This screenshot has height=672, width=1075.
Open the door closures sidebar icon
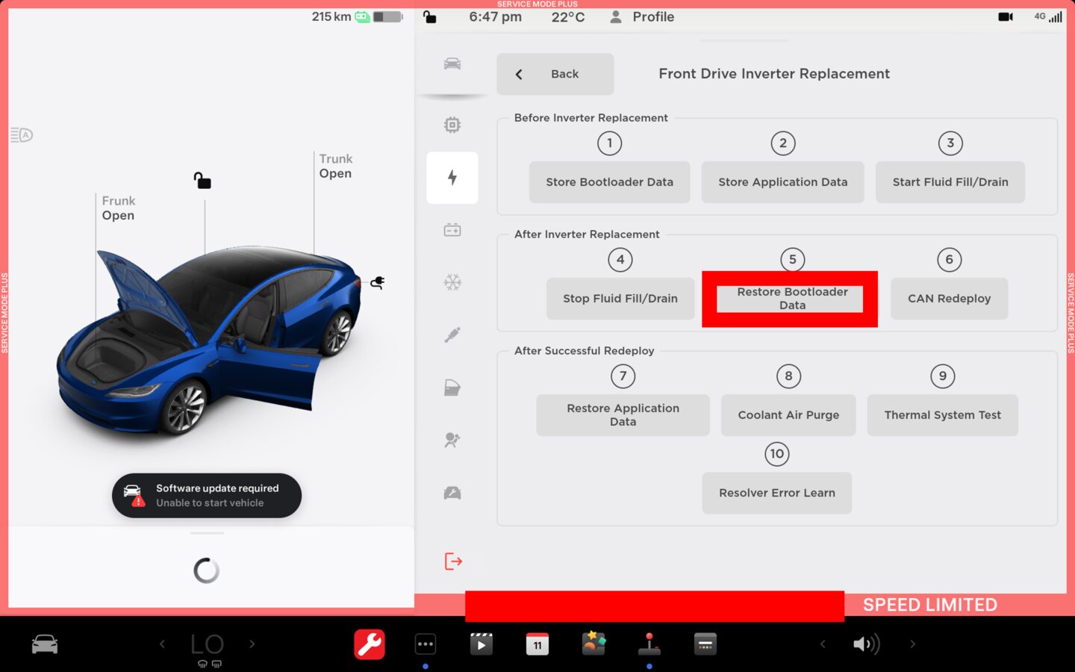pos(452,388)
